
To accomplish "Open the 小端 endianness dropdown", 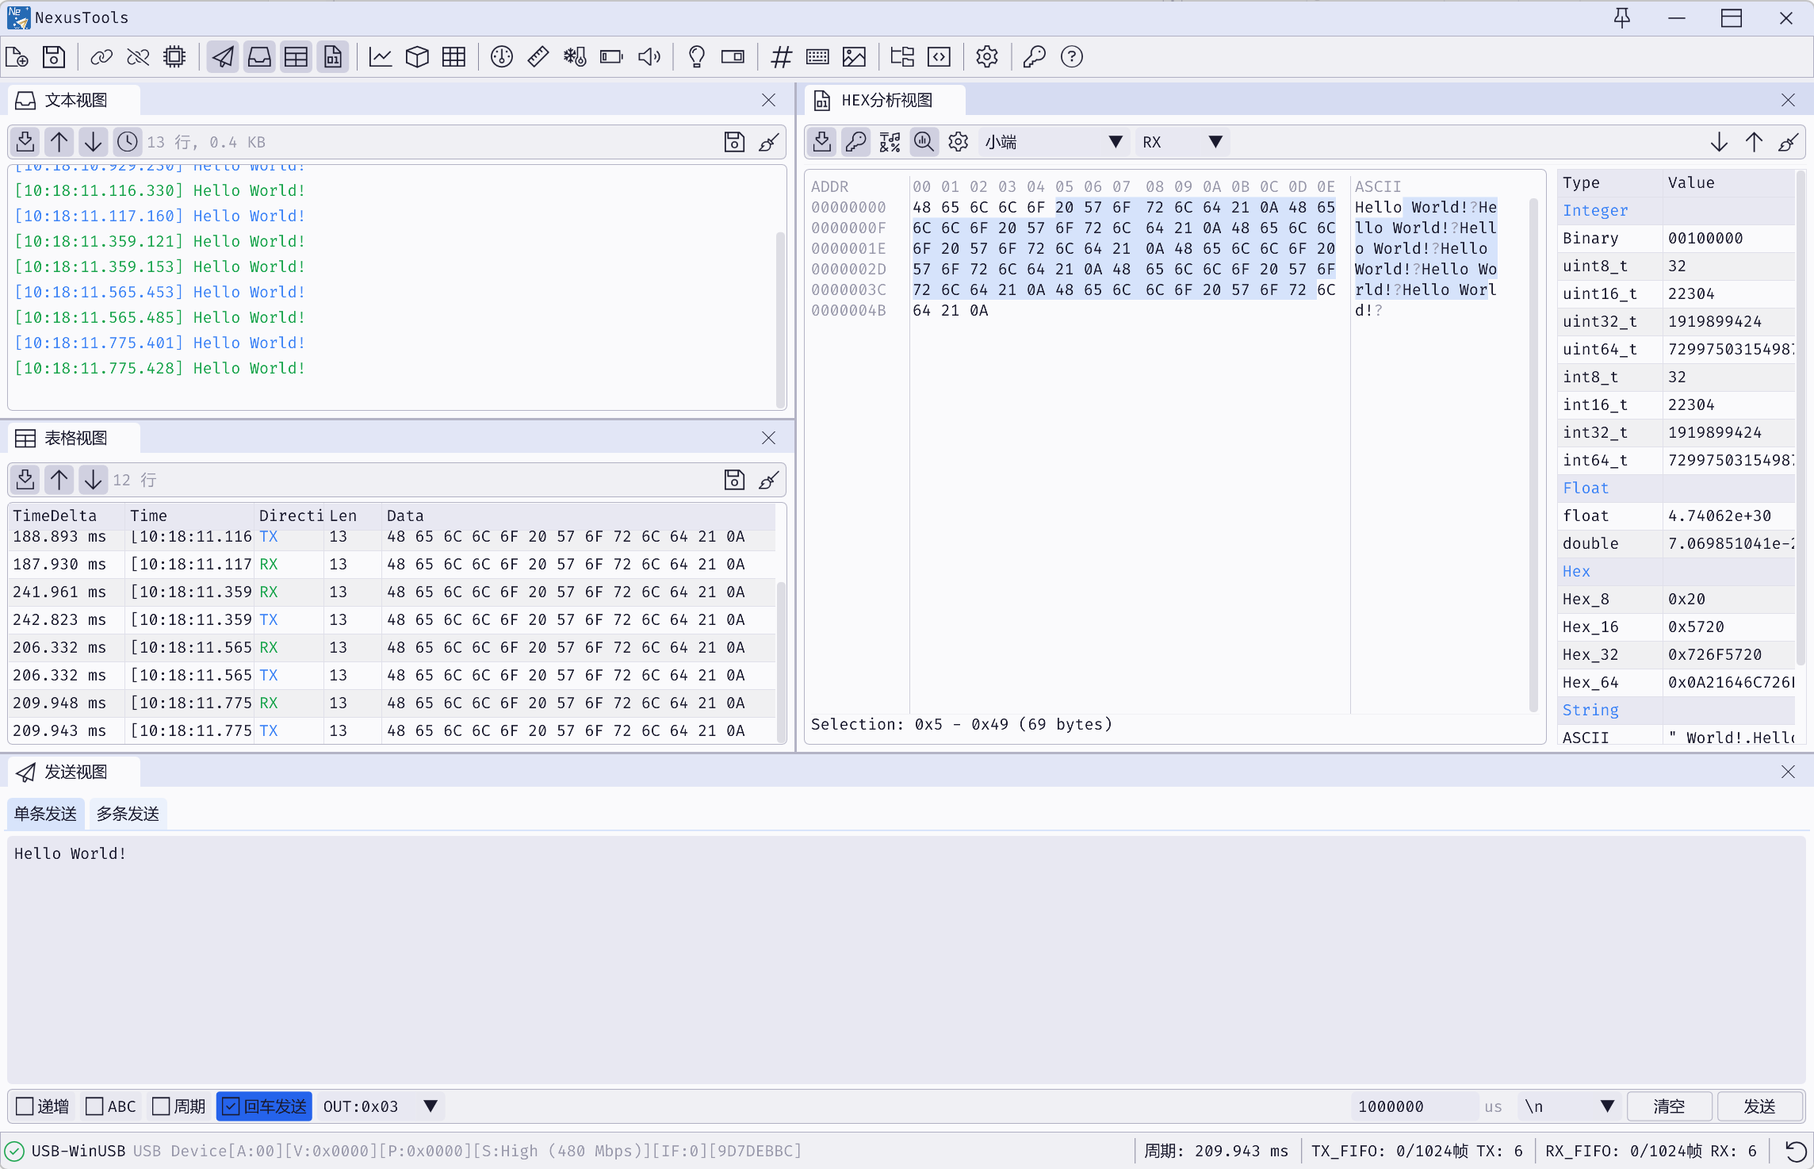I will click(x=1053, y=142).
